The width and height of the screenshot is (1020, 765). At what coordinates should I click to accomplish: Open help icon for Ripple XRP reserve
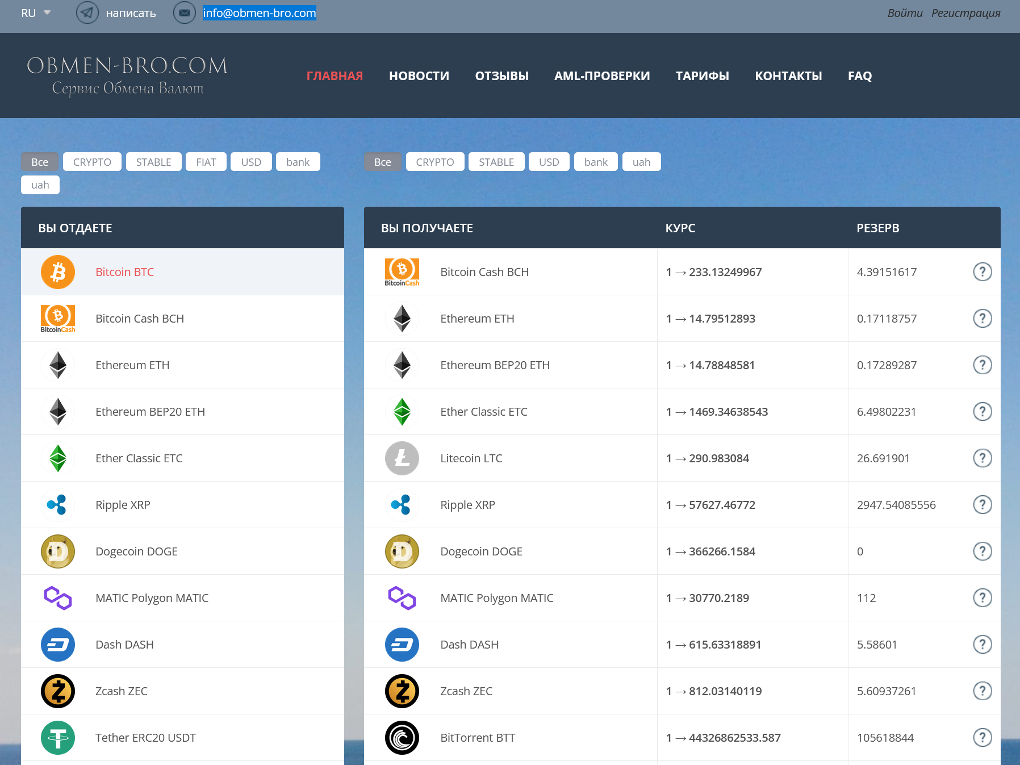(983, 505)
